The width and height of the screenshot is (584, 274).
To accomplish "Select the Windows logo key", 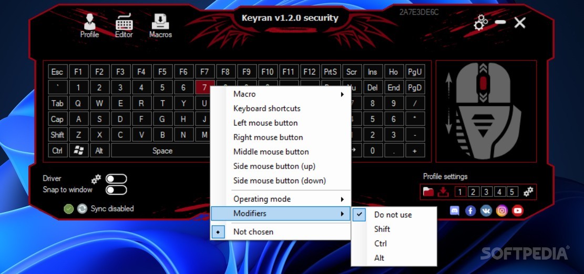I will point(78,151).
